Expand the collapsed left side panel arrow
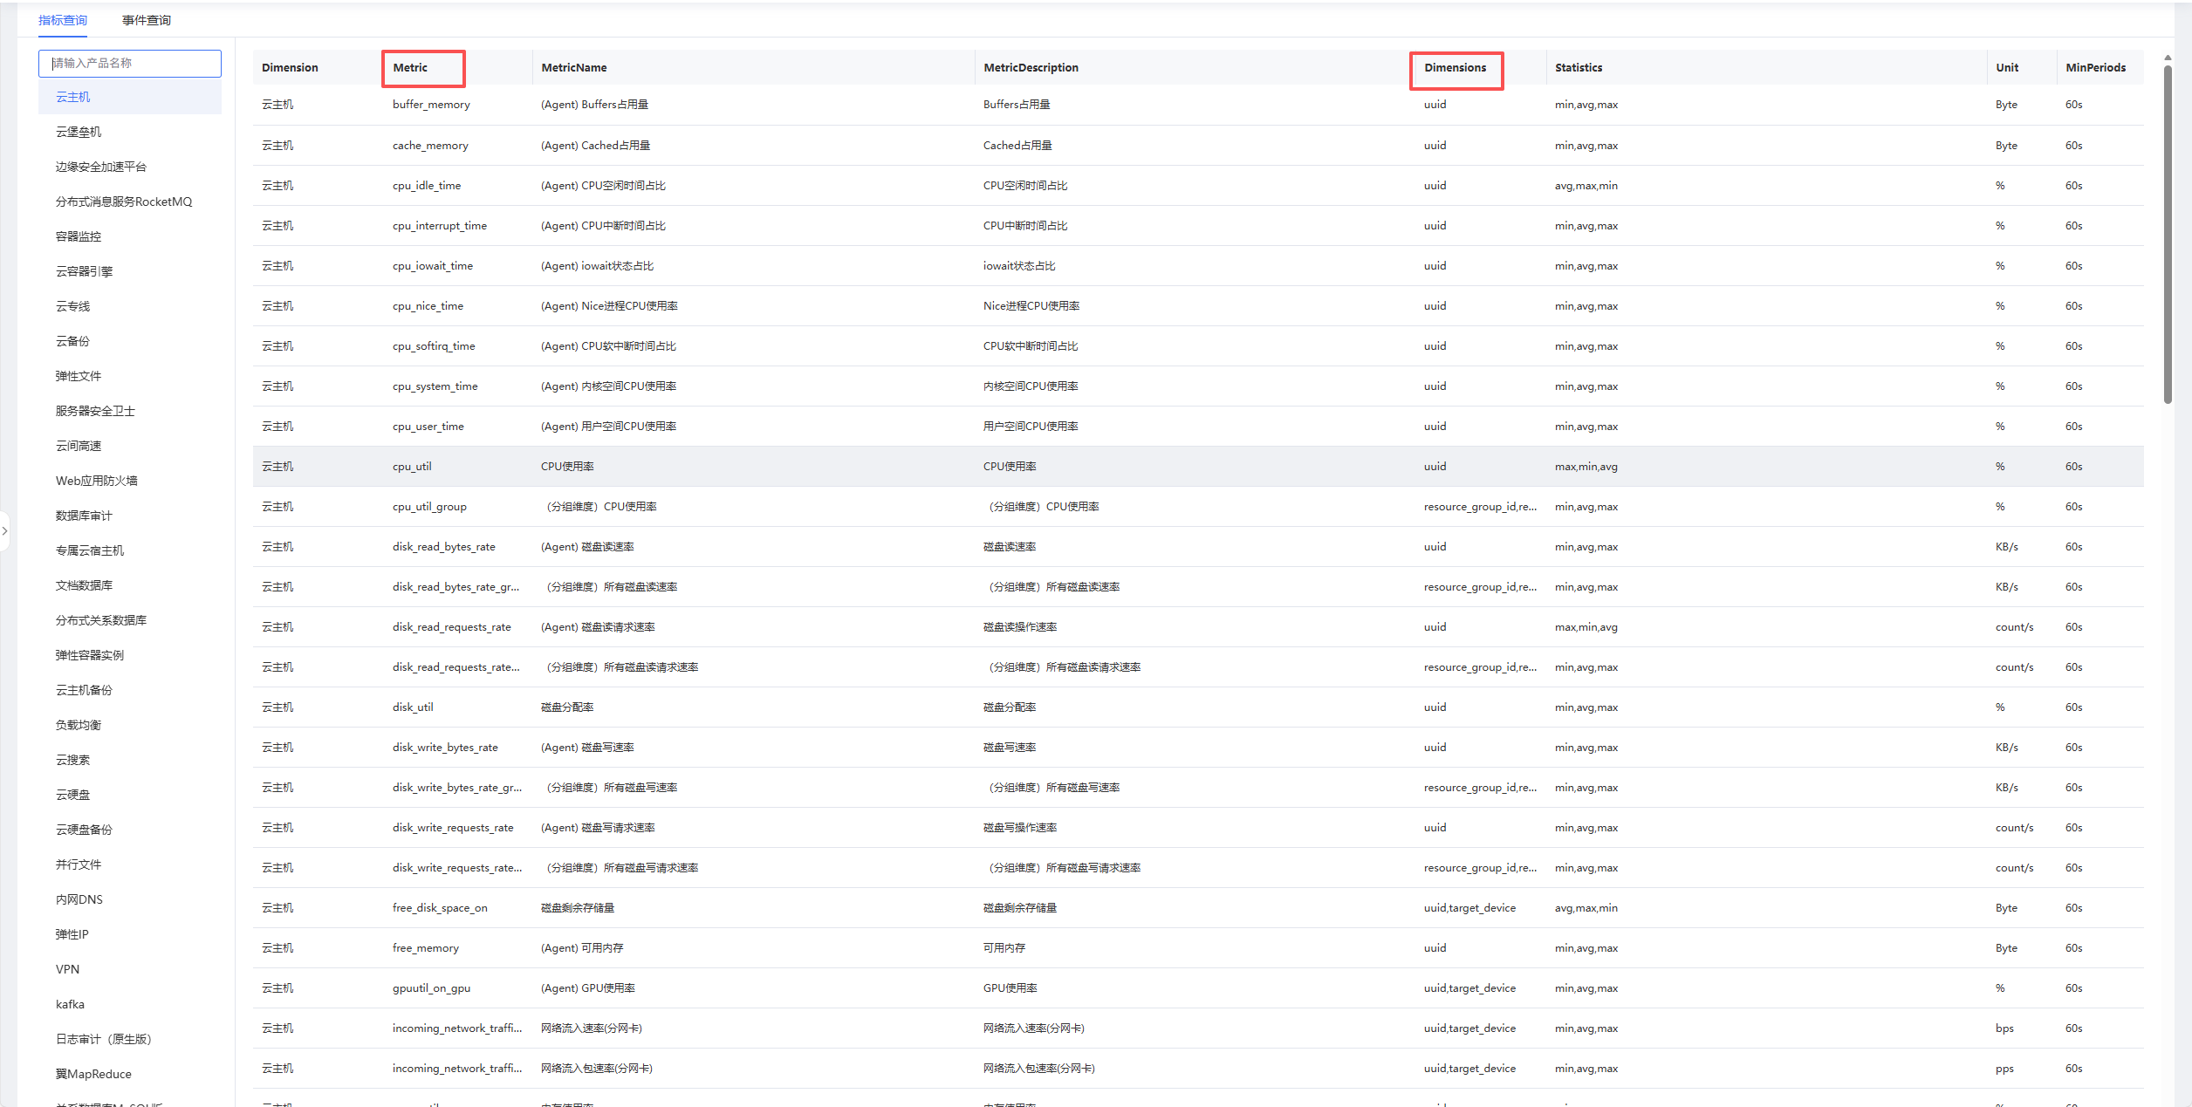 coord(5,530)
